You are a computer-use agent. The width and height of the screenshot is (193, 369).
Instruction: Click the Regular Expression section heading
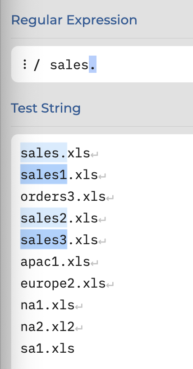(x=74, y=20)
